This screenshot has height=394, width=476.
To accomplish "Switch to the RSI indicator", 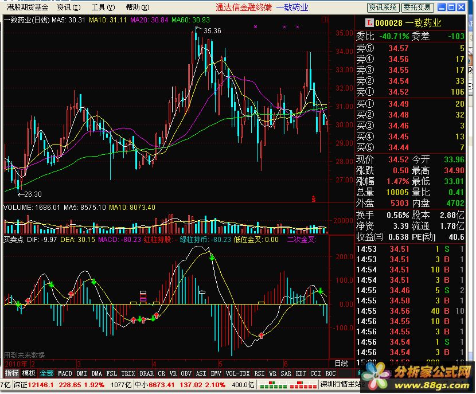I will tap(259, 373).
